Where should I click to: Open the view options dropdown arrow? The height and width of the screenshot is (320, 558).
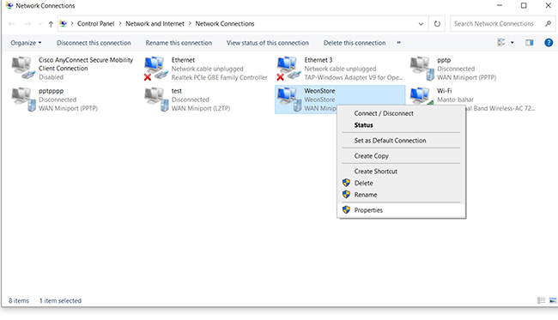pos(513,43)
